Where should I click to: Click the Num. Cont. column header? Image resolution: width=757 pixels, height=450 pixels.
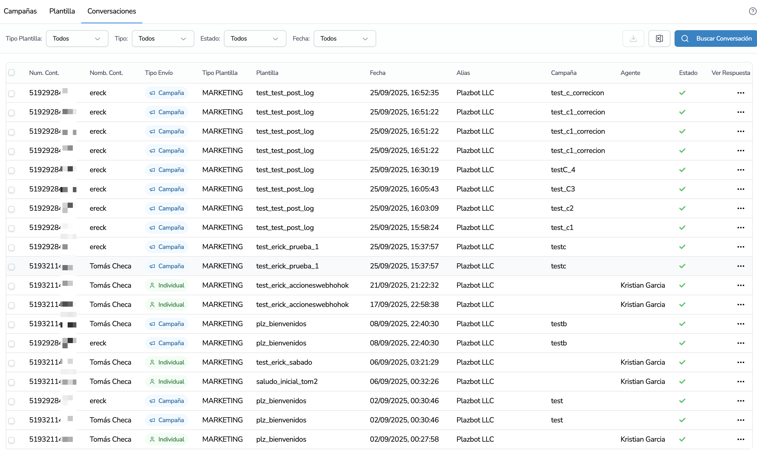44,73
